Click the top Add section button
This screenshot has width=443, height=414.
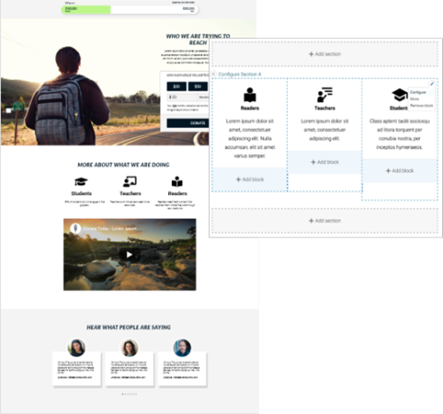325,54
